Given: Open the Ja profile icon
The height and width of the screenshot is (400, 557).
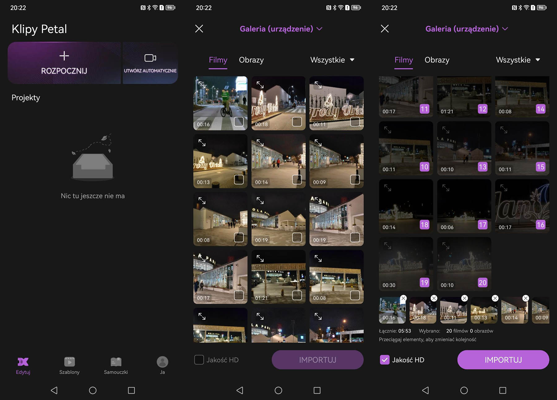Looking at the screenshot, I should 162,362.
